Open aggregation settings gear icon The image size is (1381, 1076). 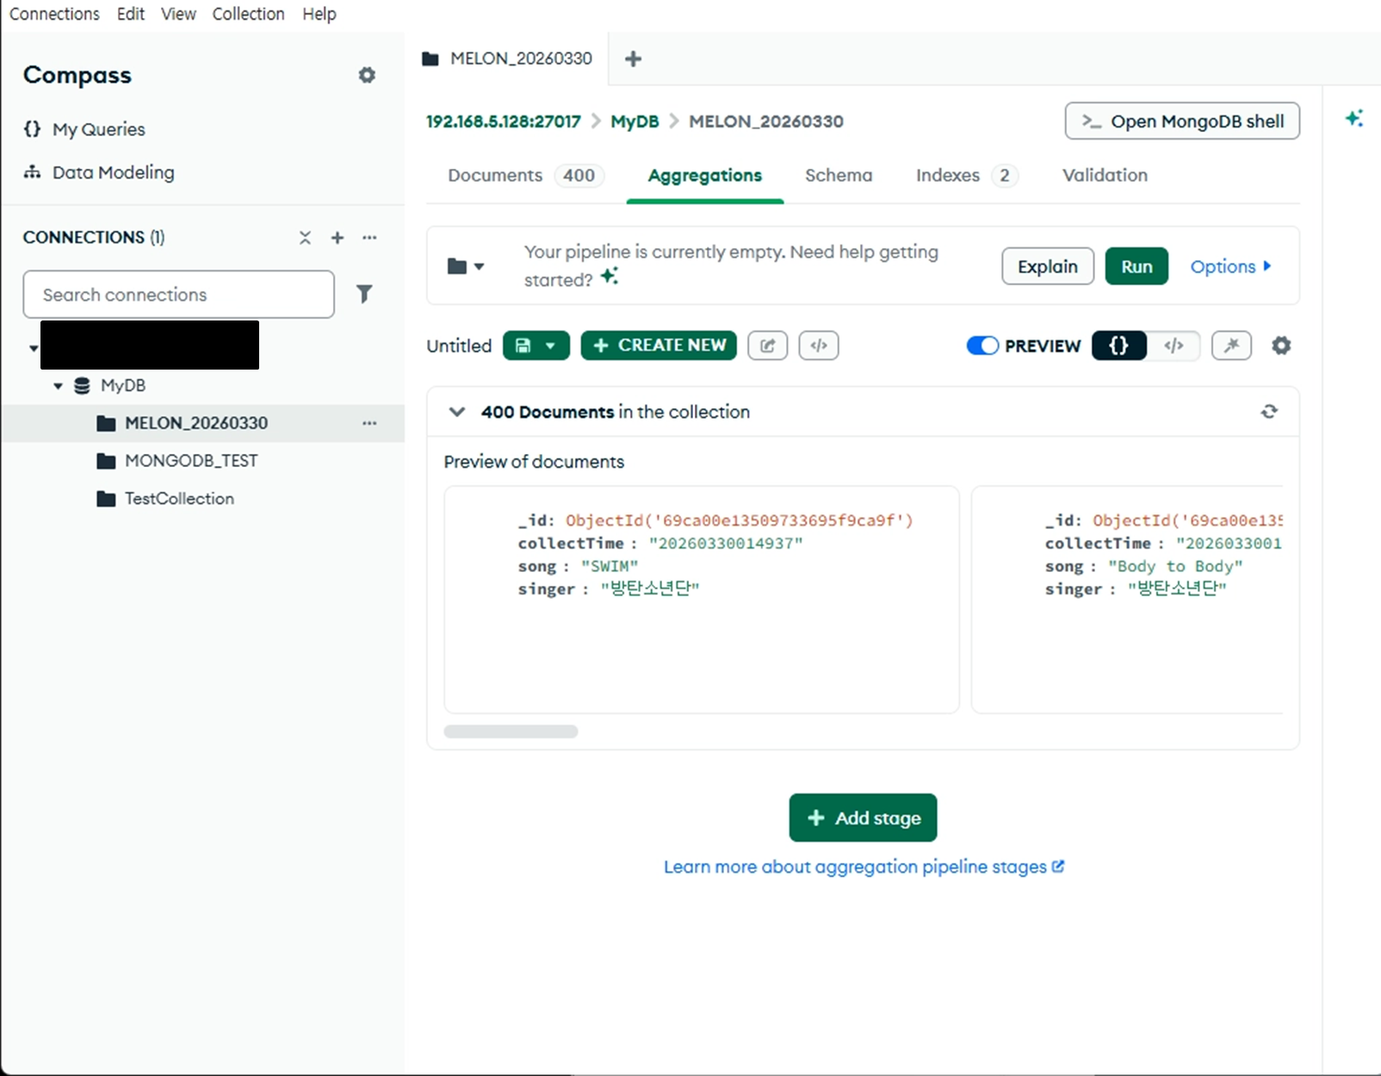(x=1281, y=345)
